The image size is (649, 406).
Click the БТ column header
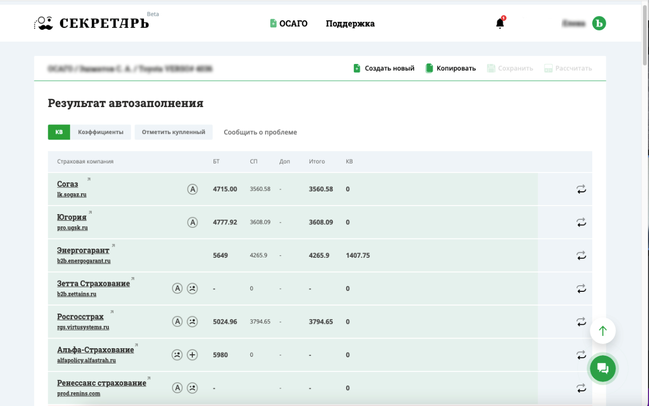[x=217, y=161]
